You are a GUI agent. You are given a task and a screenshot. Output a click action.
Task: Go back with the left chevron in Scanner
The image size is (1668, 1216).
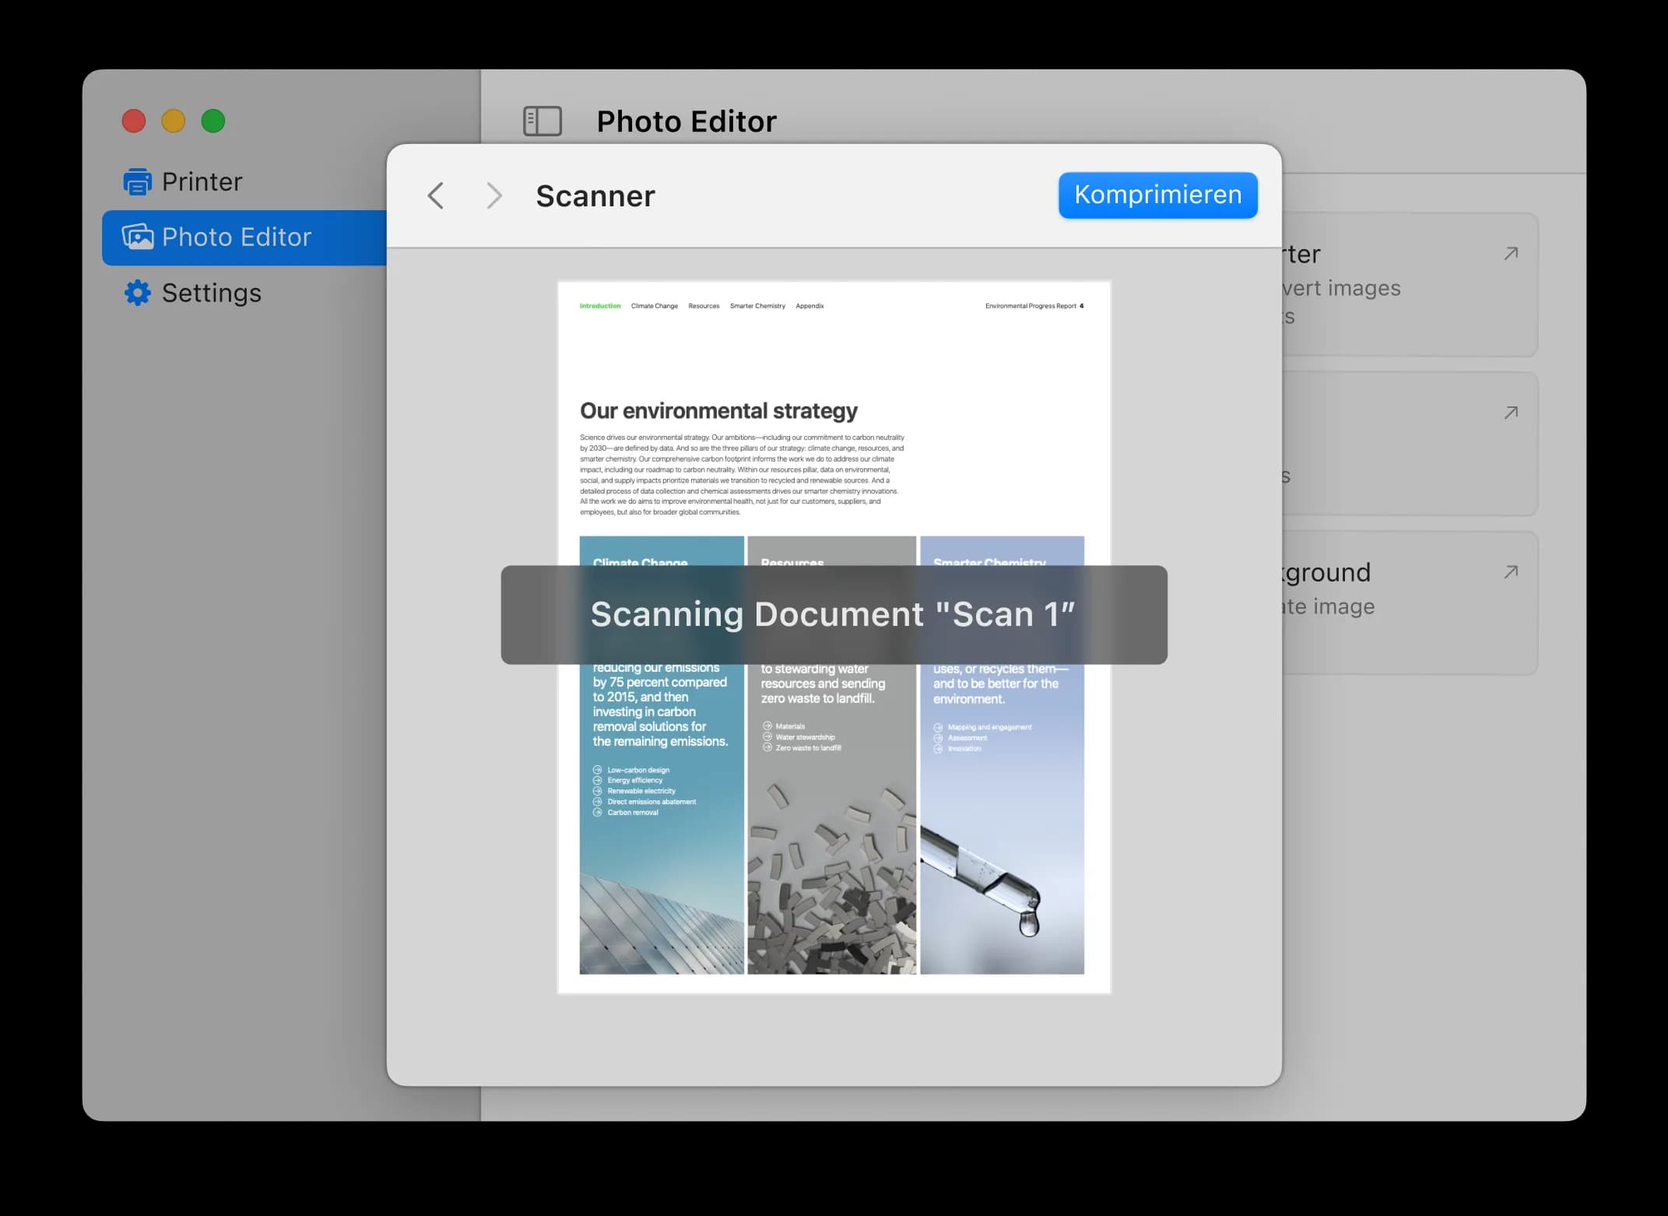436,195
